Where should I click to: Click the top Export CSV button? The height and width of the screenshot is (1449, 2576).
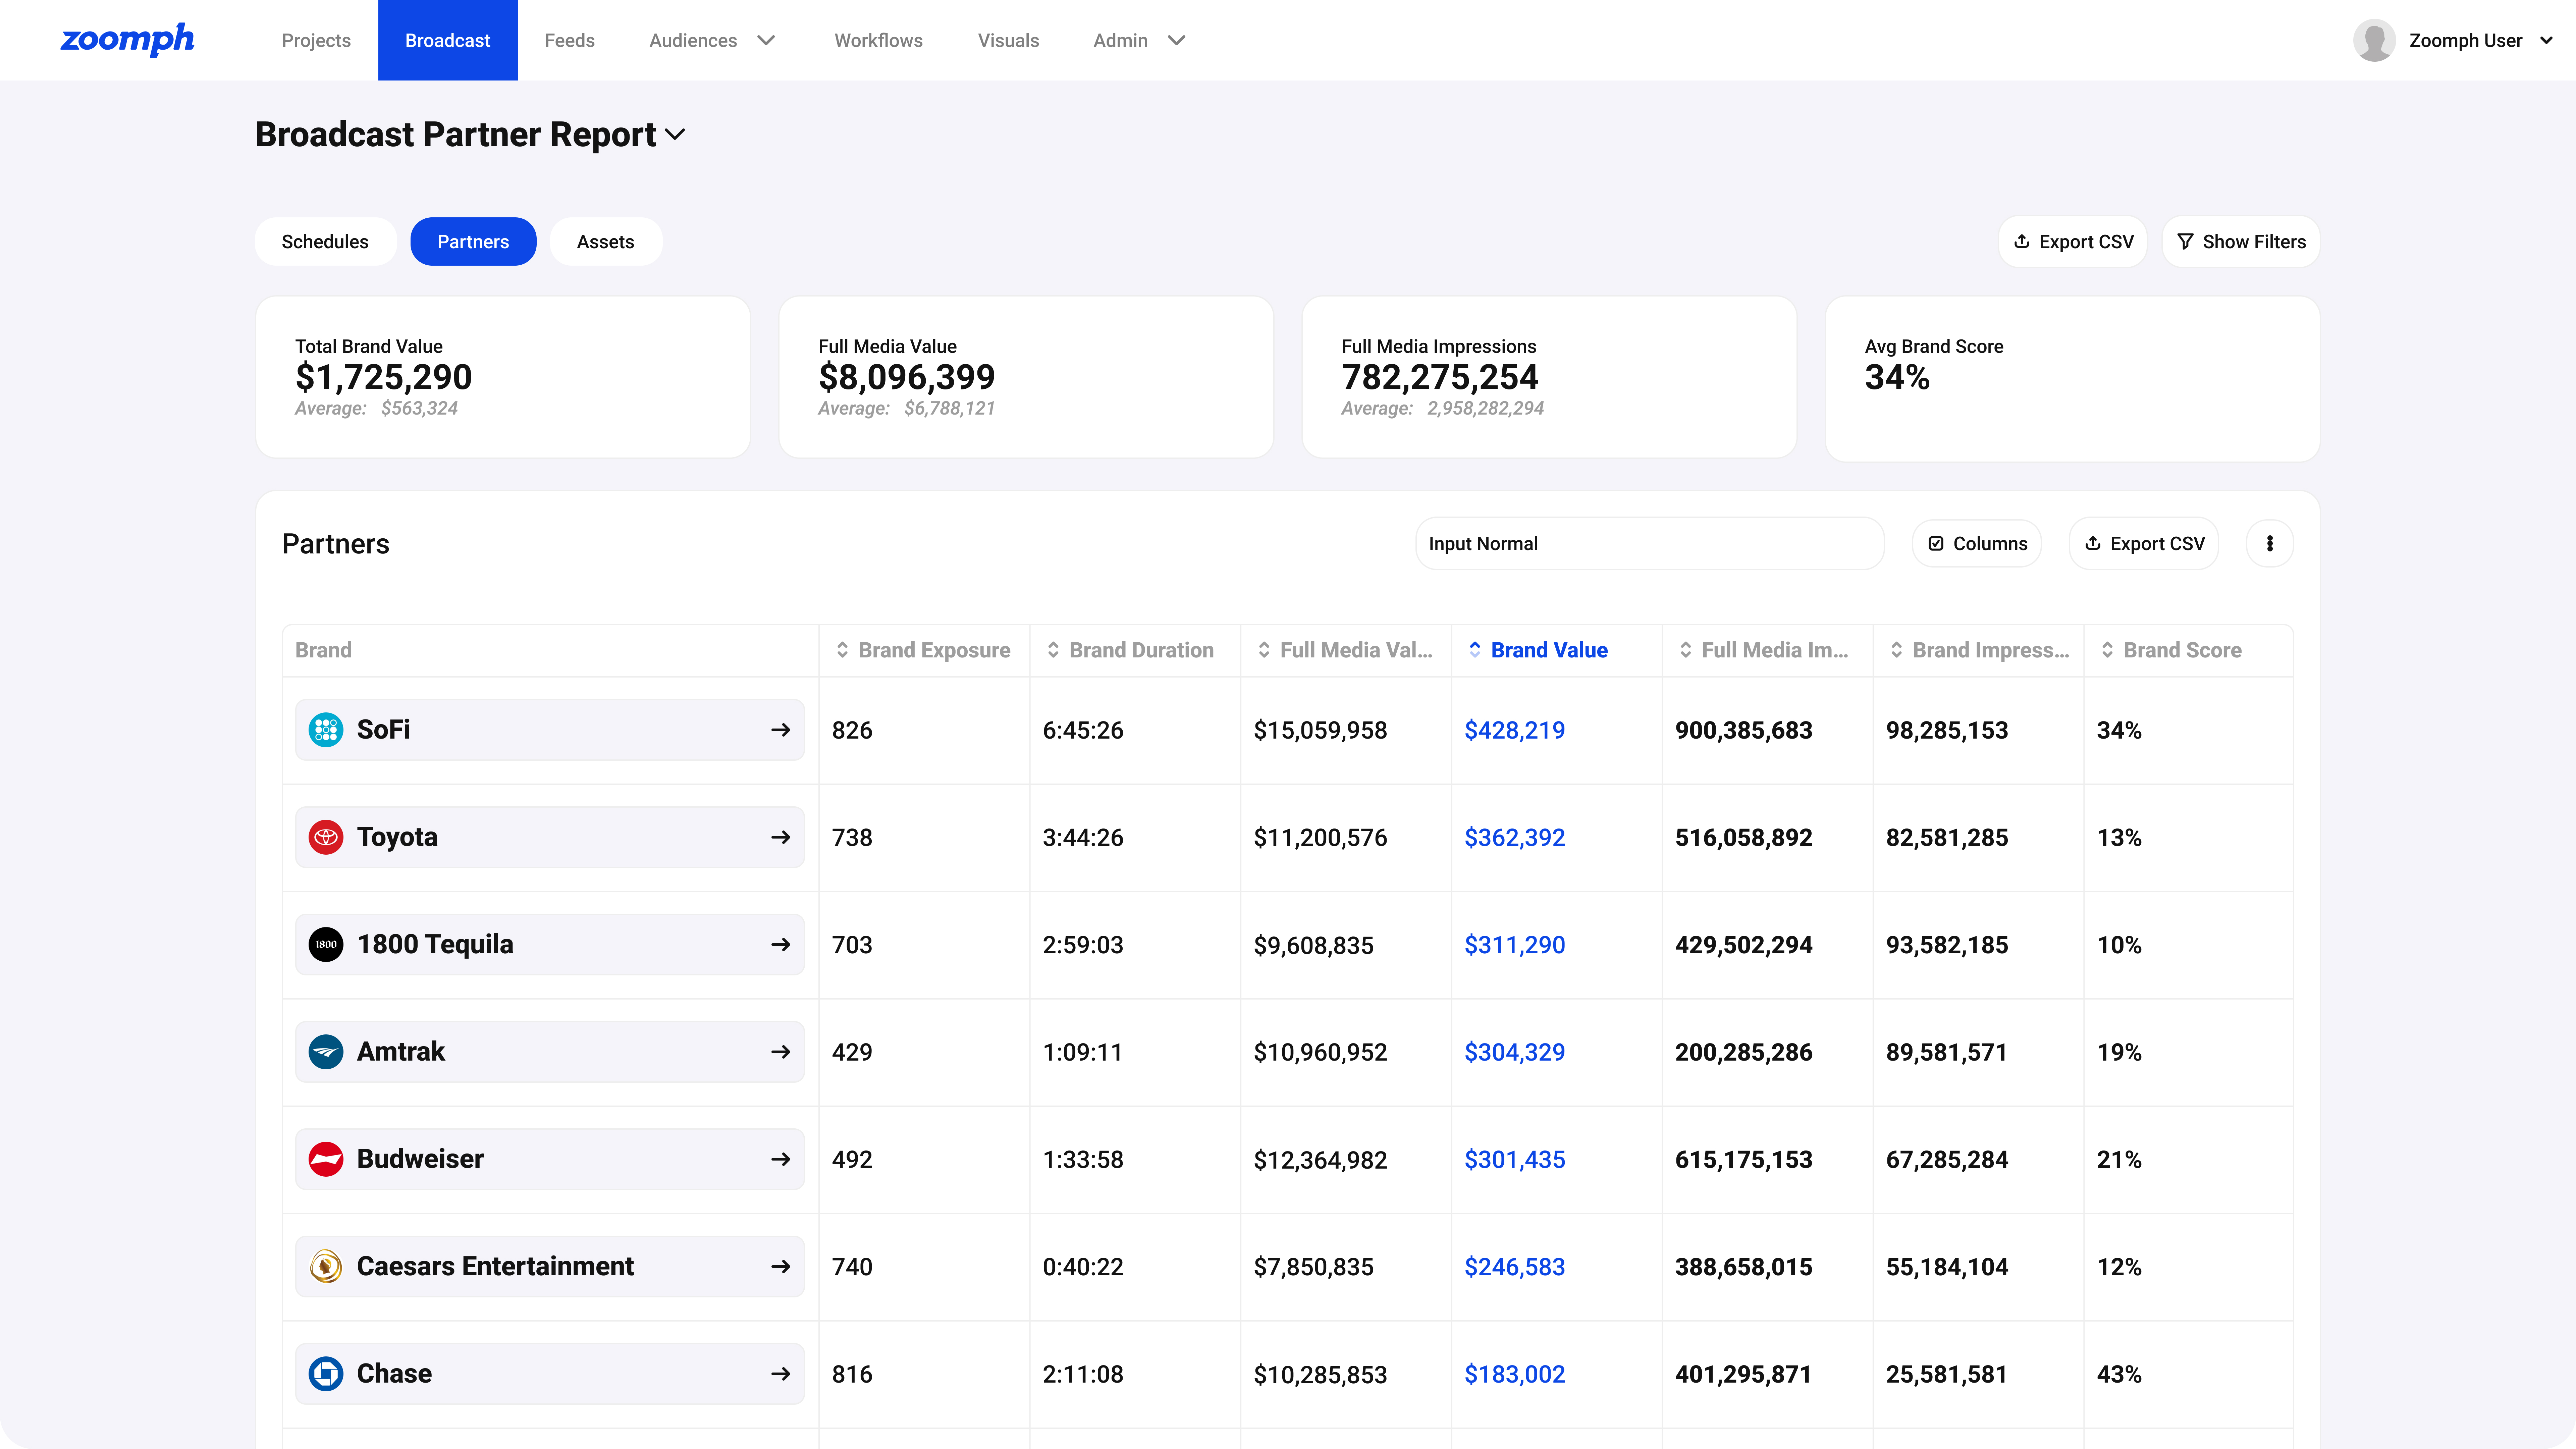2073,241
